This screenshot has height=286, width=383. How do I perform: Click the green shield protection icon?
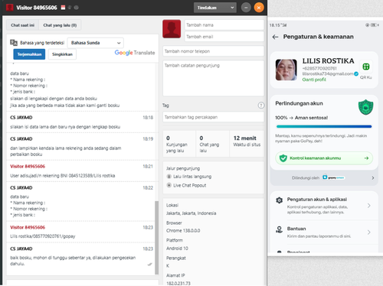pos(365,107)
